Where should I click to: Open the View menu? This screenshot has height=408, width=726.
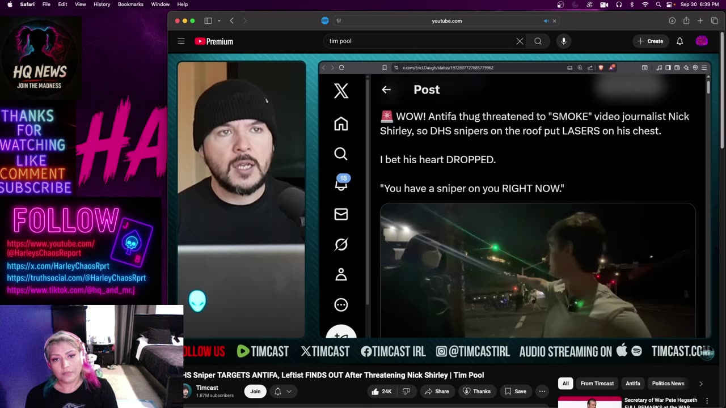coord(81,5)
